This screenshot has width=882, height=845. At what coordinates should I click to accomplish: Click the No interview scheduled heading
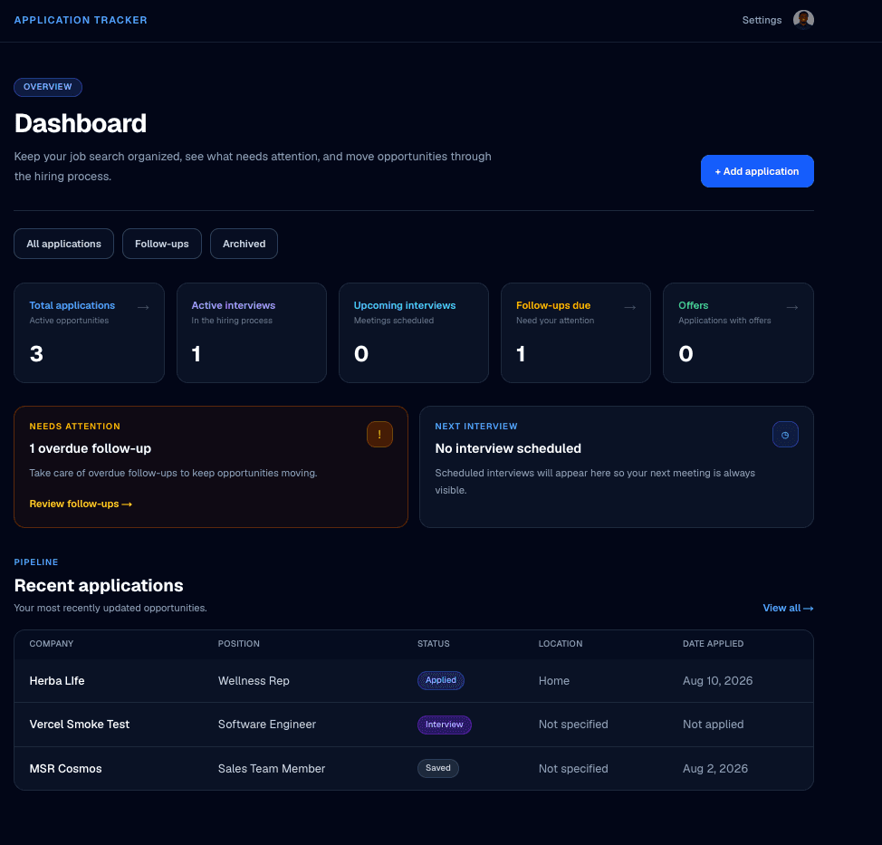coord(508,448)
